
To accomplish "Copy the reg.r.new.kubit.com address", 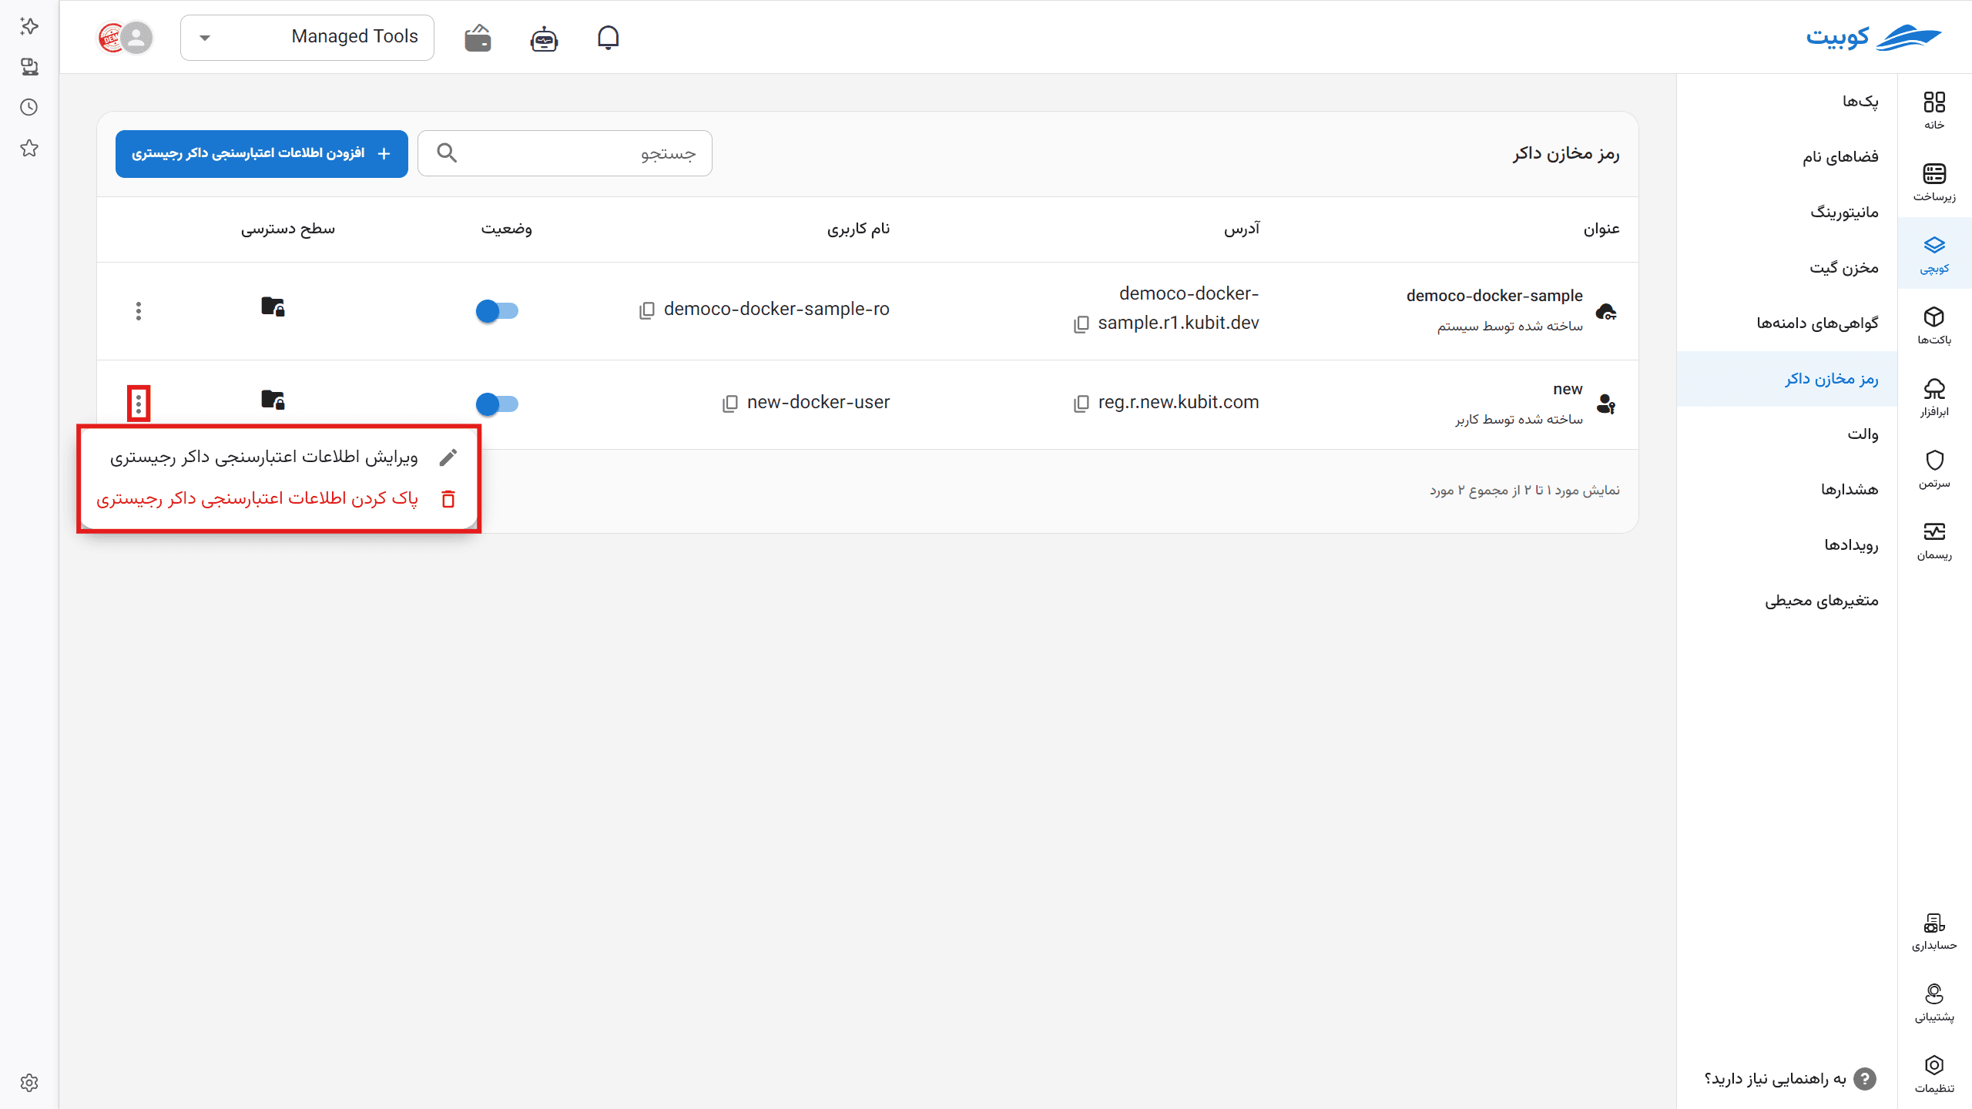I will pyautogui.click(x=1082, y=403).
